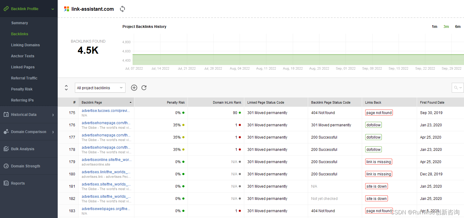Open Linked Pages view

pyautogui.click(x=23, y=67)
